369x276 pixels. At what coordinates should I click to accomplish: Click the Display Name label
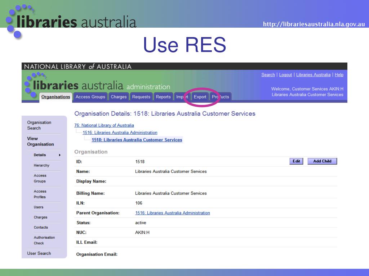[x=91, y=181]
